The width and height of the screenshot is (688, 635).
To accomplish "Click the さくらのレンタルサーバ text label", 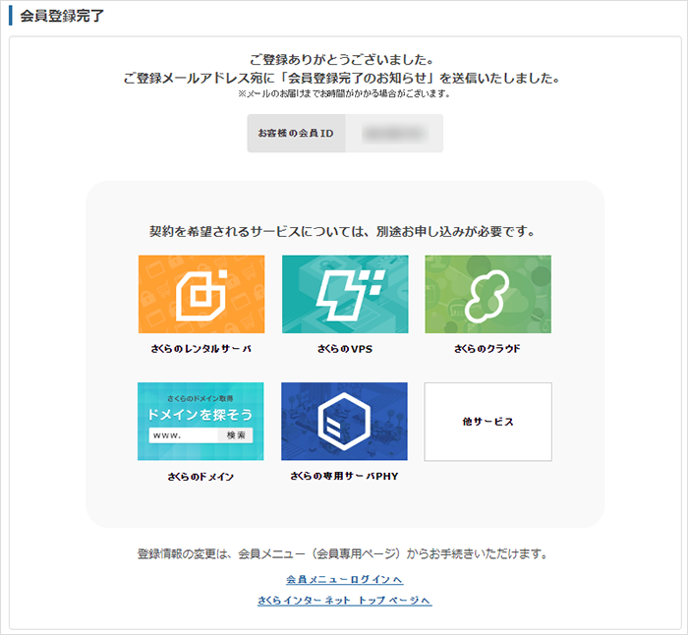I will tap(201, 349).
